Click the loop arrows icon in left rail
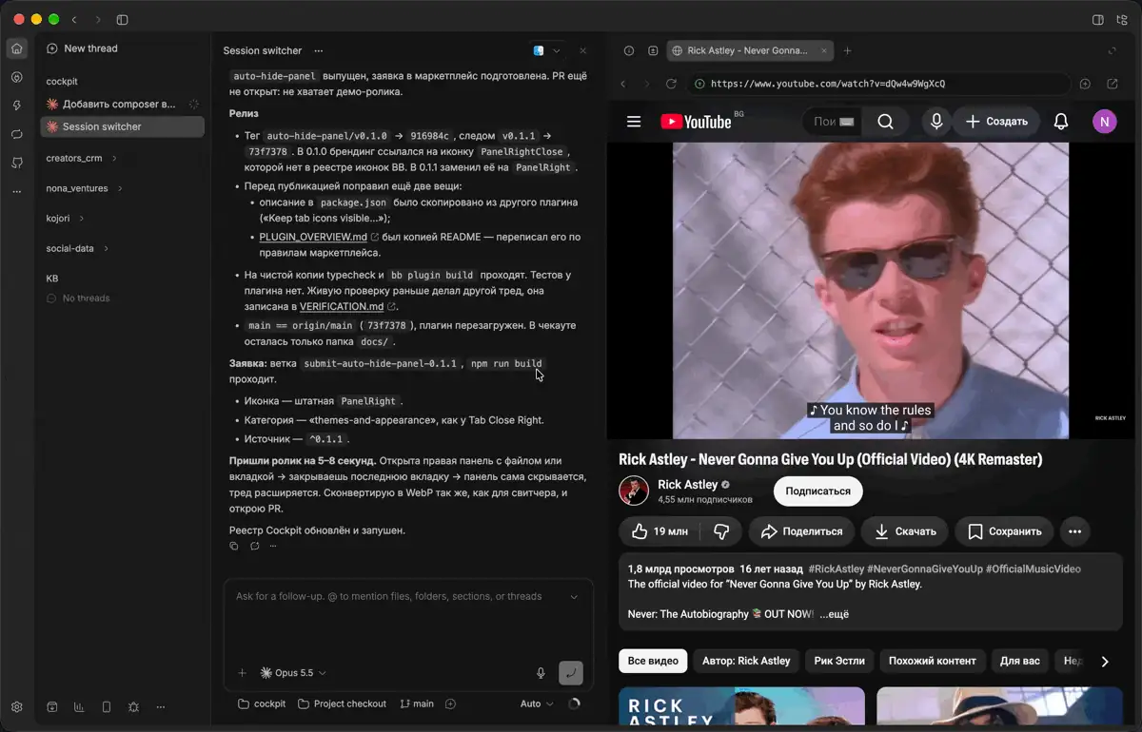 tap(17, 134)
